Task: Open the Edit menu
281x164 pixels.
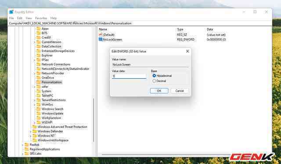Action: pos(20,18)
